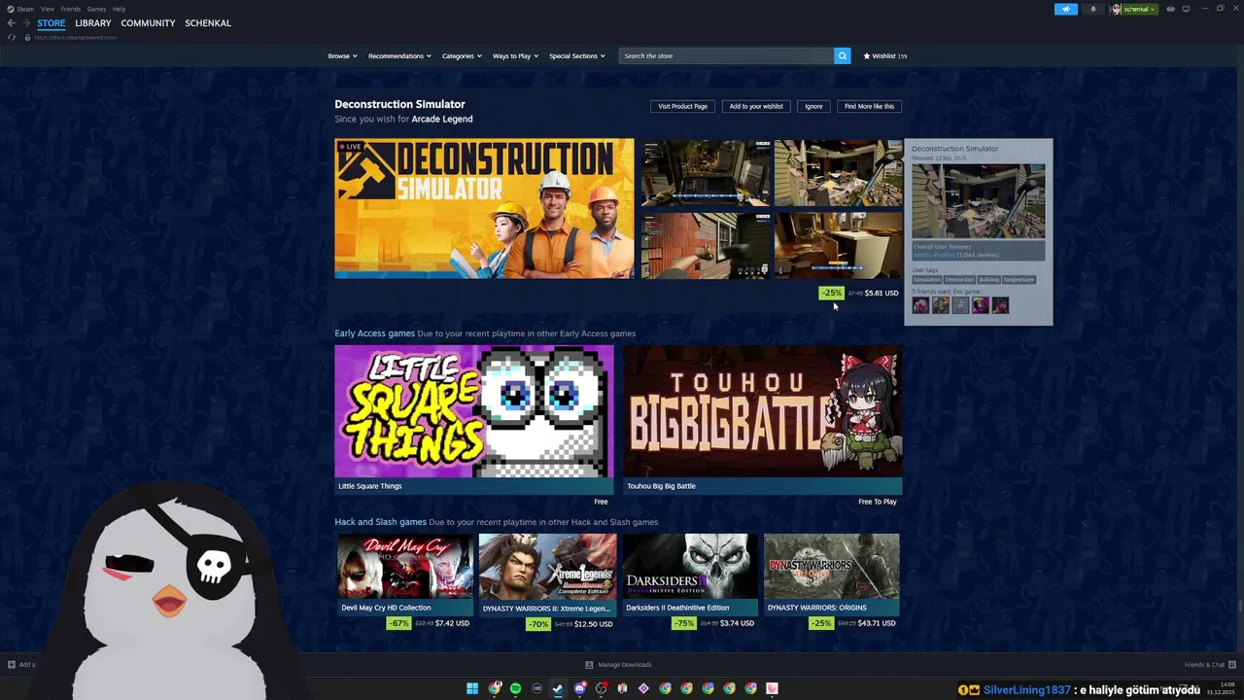Click the blue search magnifier button
The width and height of the screenshot is (1244, 700).
pos(843,55)
